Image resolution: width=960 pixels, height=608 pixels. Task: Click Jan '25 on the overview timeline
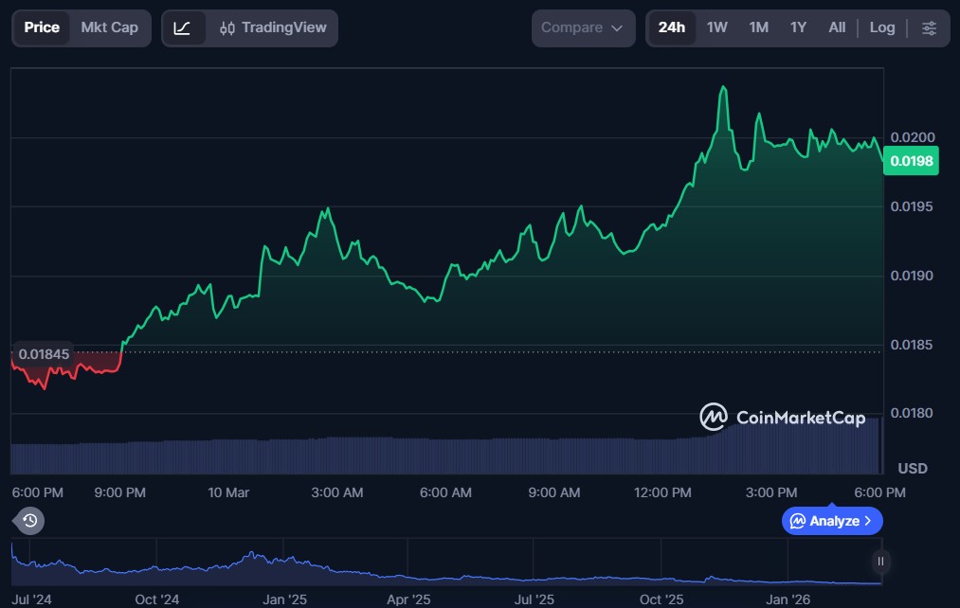tap(284, 599)
